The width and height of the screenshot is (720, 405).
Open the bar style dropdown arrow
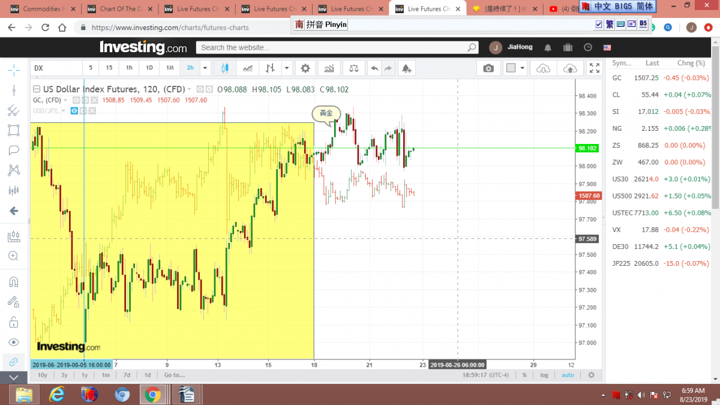point(287,68)
